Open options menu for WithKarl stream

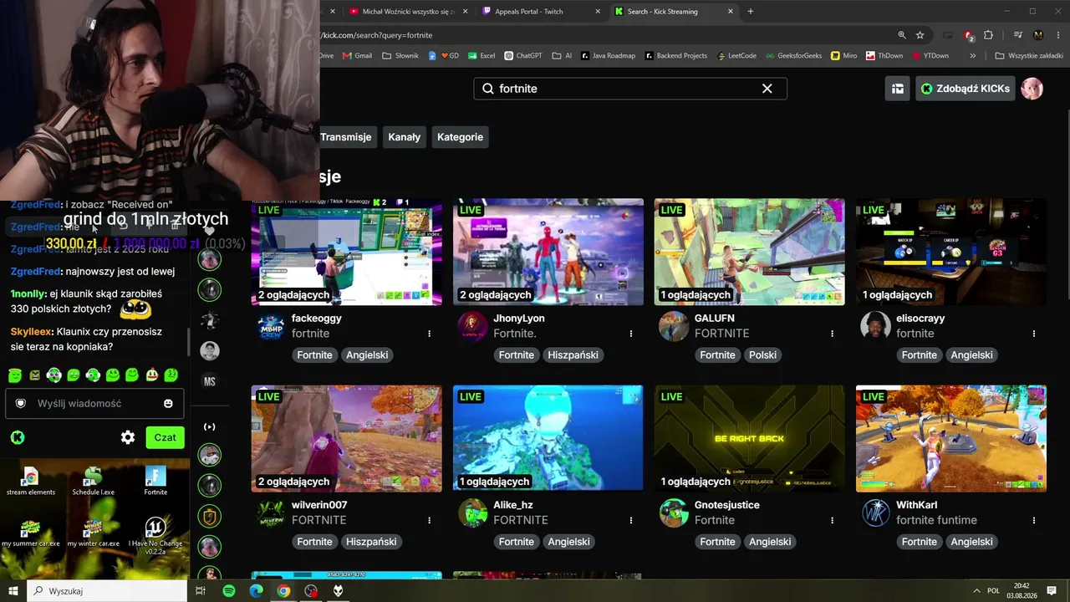(x=1034, y=520)
